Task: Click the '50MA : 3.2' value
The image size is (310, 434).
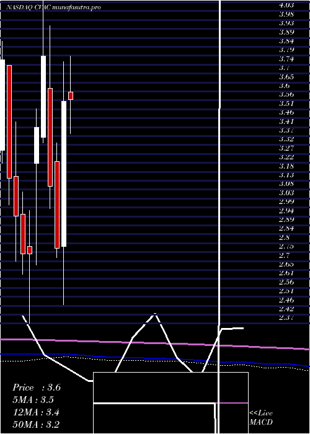Action: pyautogui.click(x=36, y=425)
